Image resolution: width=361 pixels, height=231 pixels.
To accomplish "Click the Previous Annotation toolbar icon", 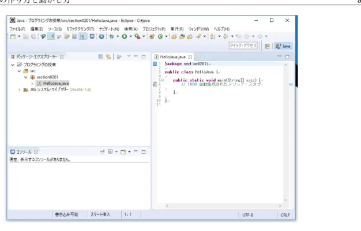I will [x=225, y=36].
